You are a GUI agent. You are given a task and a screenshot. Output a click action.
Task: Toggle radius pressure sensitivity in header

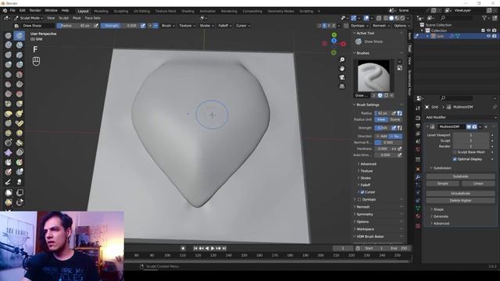pos(96,26)
